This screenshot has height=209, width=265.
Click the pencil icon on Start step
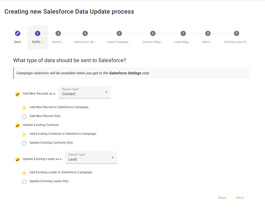pos(17,33)
